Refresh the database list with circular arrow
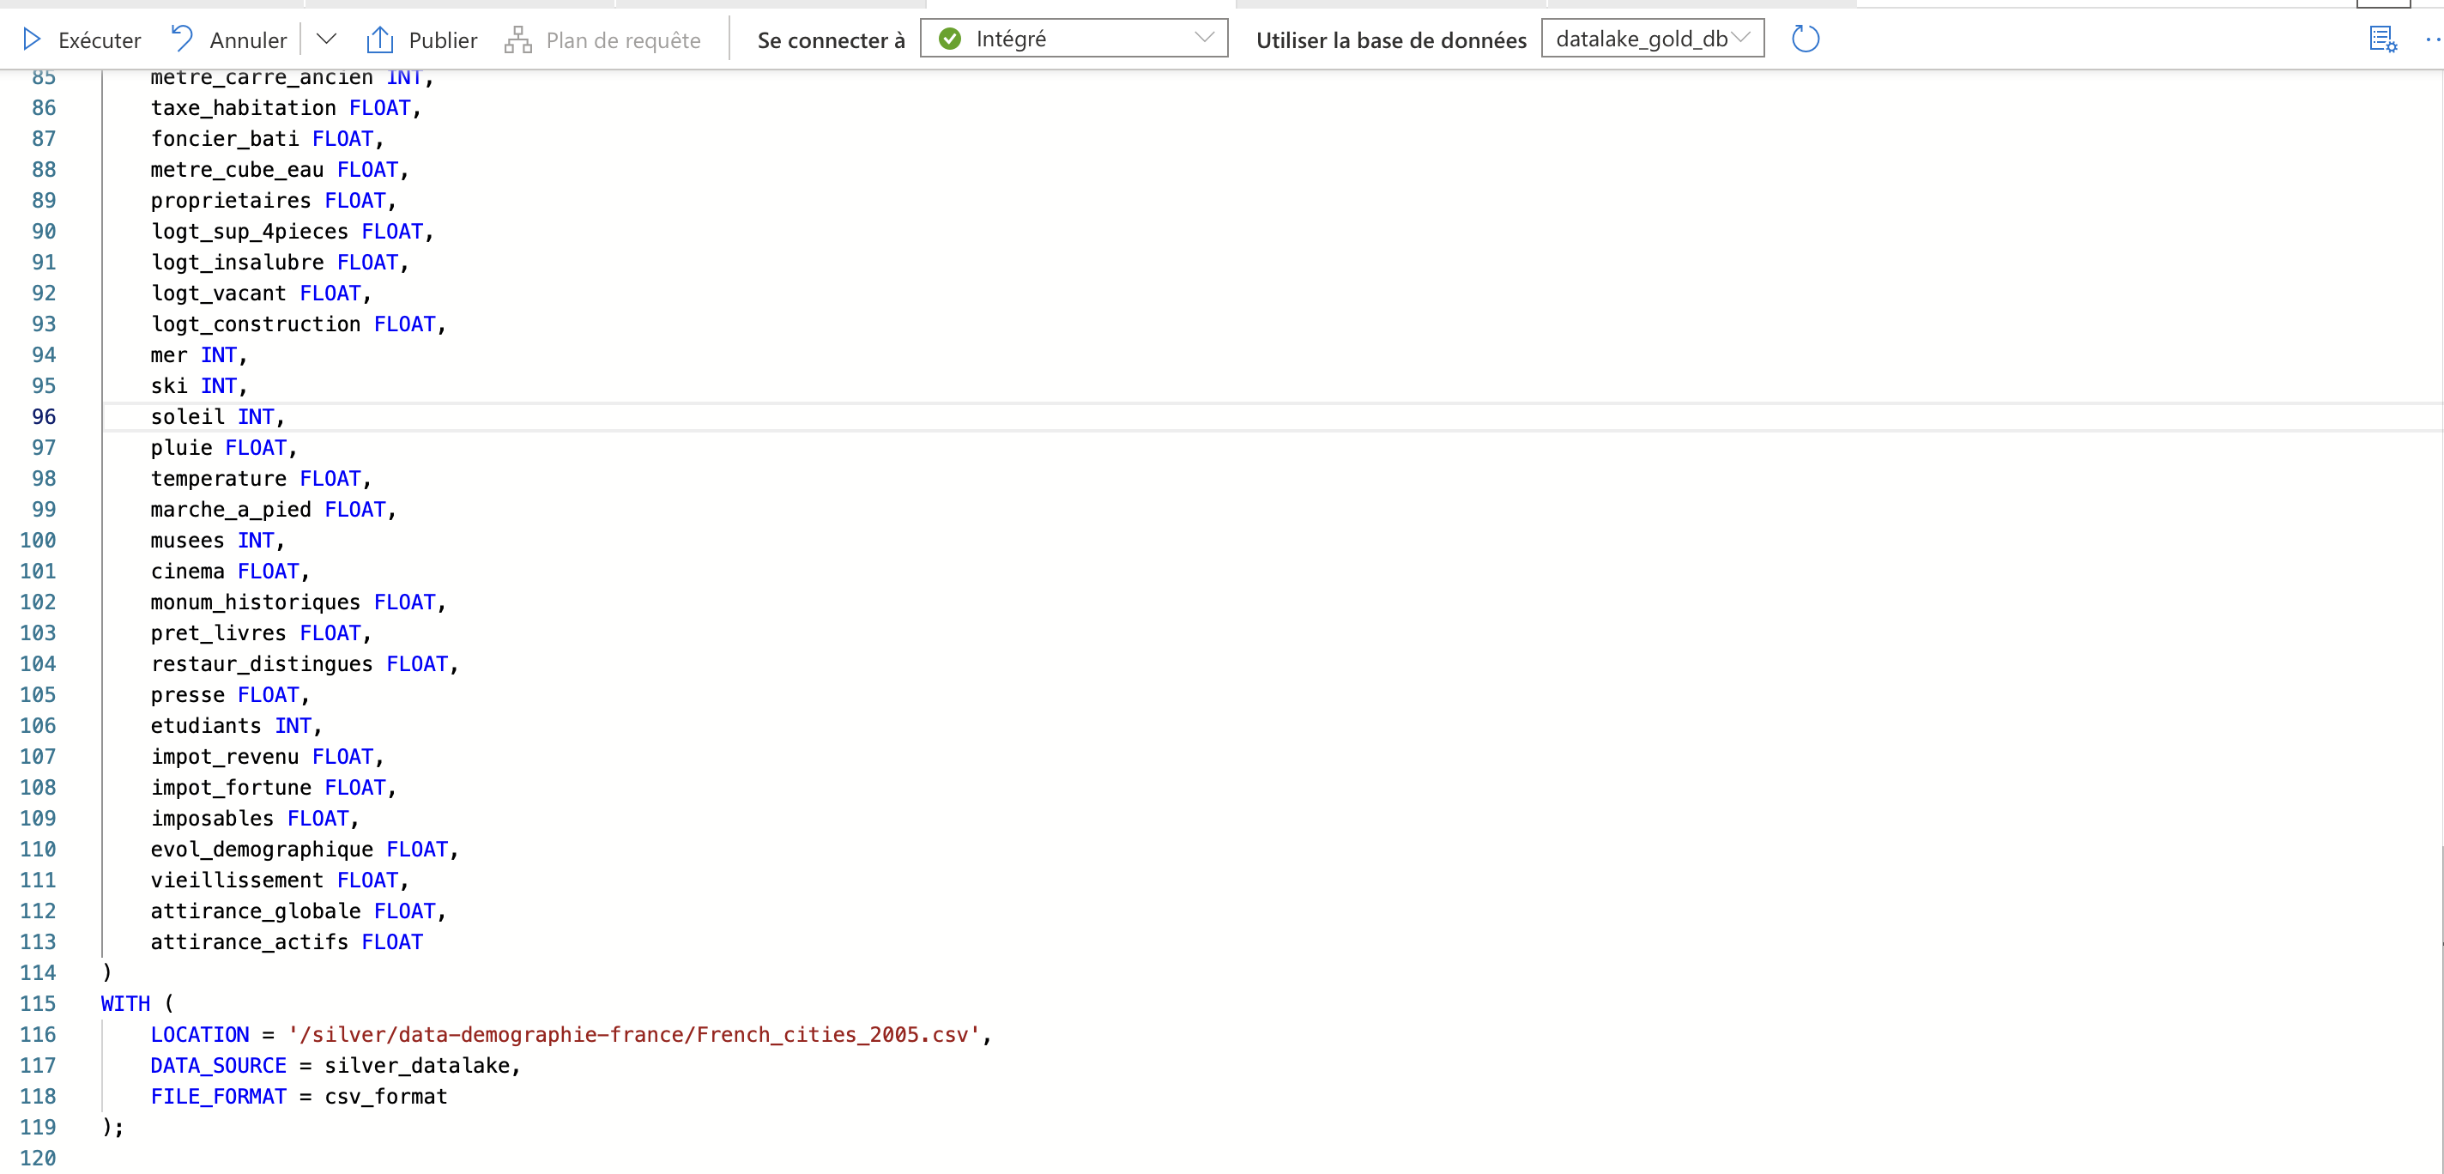This screenshot has height=1174, width=2444. pyautogui.click(x=1805, y=39)
